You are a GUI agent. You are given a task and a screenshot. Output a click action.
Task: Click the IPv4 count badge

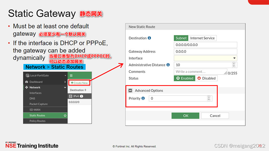click(82, 96)
